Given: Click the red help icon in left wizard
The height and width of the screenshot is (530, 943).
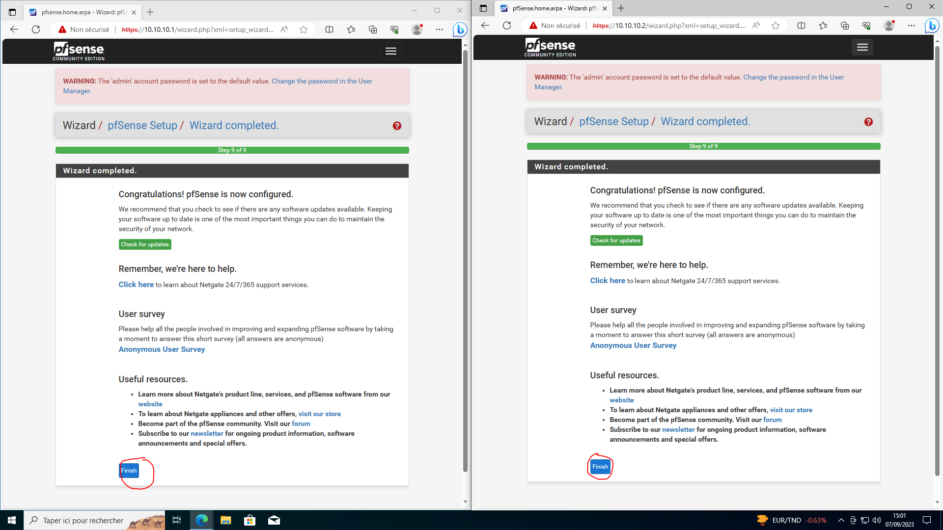Looking at the screenshot, I should pyautogui.click(x=397, y=126).
